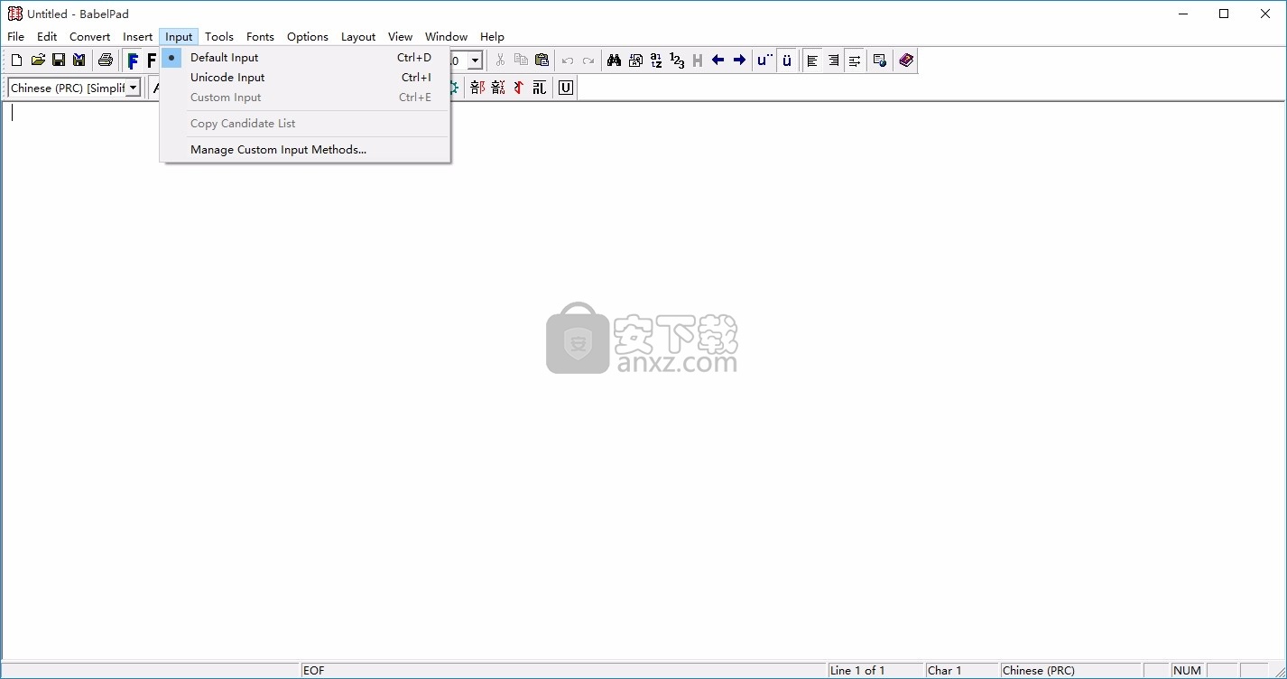The image size is (1287, 679).
Task: Close the open Input menu
Action: coord(179,37)
